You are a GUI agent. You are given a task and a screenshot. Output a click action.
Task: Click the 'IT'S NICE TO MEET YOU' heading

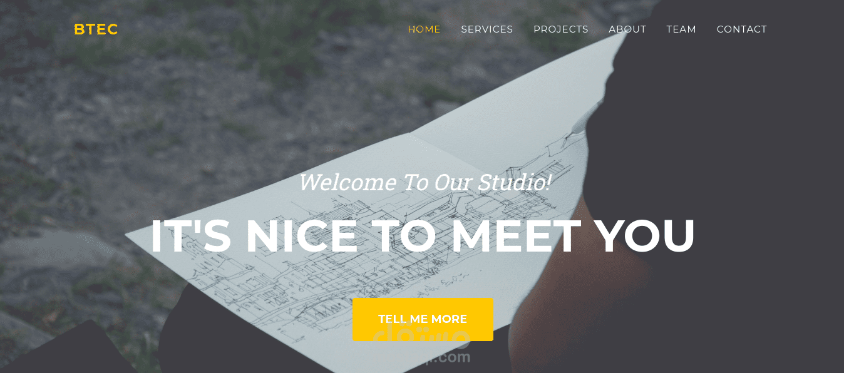[x=423, y=236]
